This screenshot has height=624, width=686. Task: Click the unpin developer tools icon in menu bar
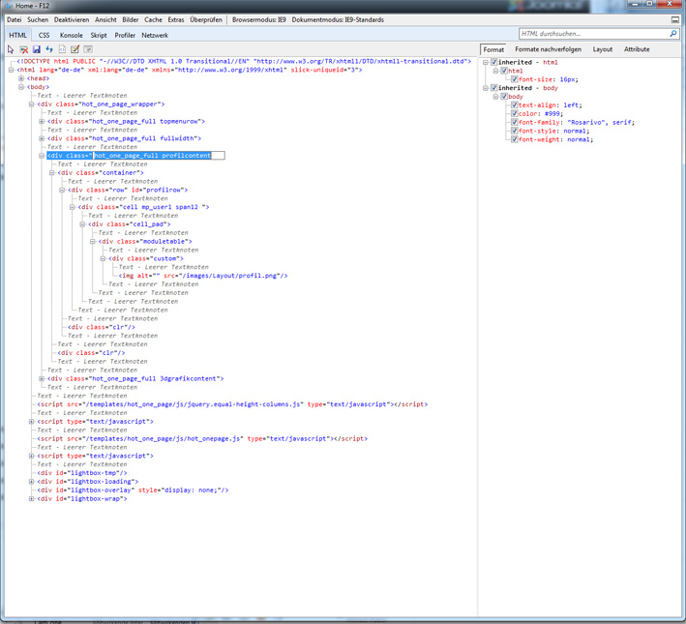(675, 19)
